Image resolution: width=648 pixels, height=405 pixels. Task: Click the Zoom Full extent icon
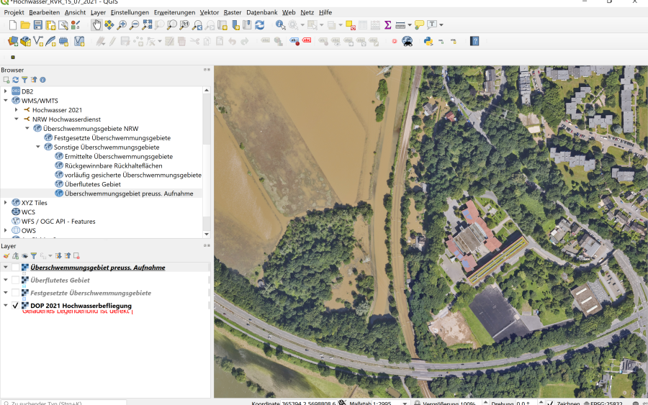click(x=147, y=25)
